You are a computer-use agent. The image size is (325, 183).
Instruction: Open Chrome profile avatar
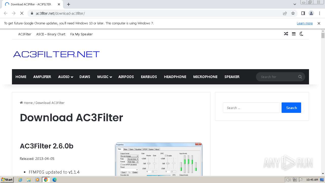point(311,13)
